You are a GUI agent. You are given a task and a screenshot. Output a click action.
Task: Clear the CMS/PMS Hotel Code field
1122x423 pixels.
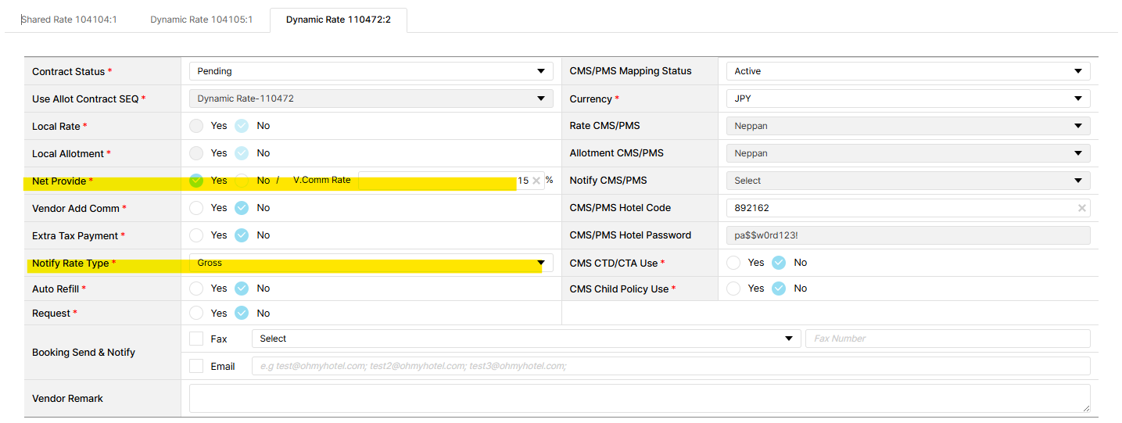(1081, 208)
